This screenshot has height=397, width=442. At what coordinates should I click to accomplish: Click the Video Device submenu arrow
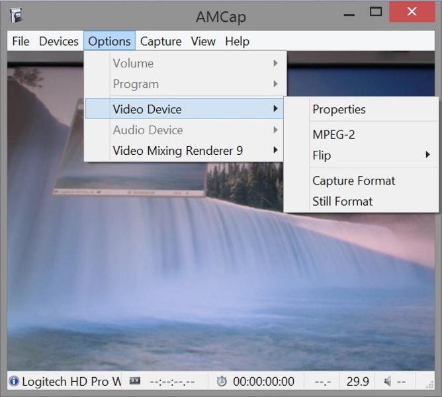tap(275, 109)
